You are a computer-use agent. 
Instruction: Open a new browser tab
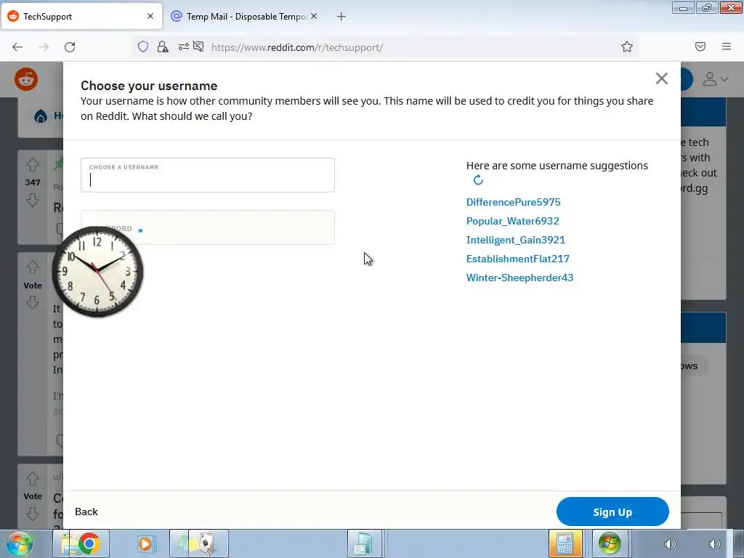tap(341, 17)
